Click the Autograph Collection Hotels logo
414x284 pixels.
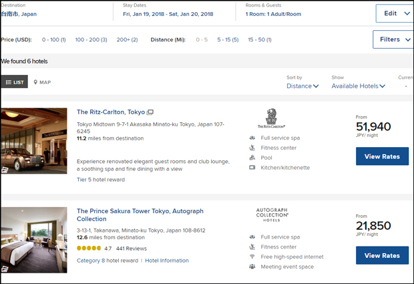pyautogui.click(x=272, y=214)
